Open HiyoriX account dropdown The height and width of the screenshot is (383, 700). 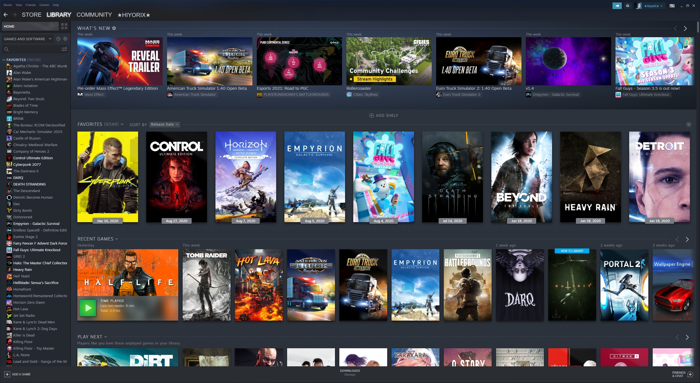pyautogui.click(x=653, y=6)
